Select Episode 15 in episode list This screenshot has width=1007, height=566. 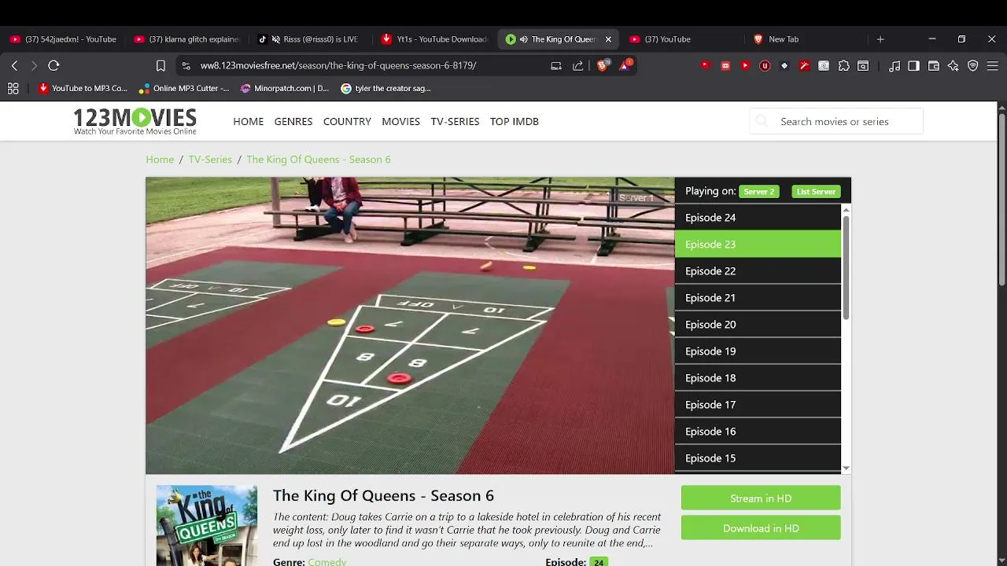pos(758,458)
